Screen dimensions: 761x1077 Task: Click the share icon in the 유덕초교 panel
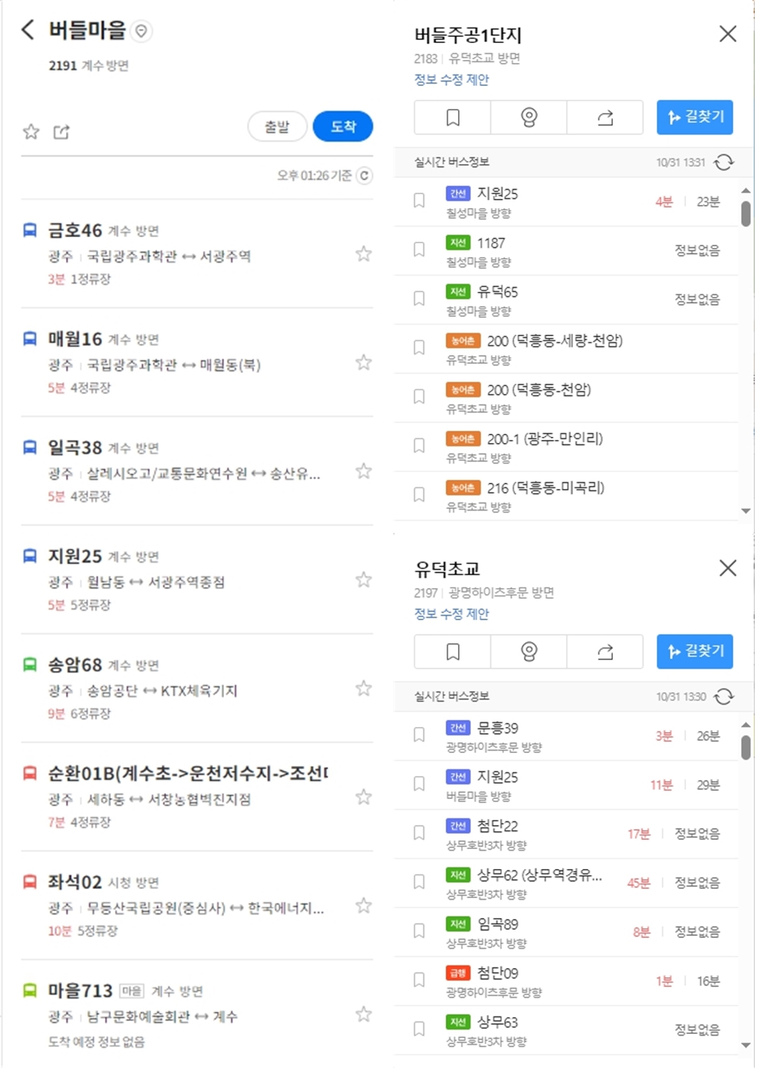pyautogui.click(x=605, y=651)
